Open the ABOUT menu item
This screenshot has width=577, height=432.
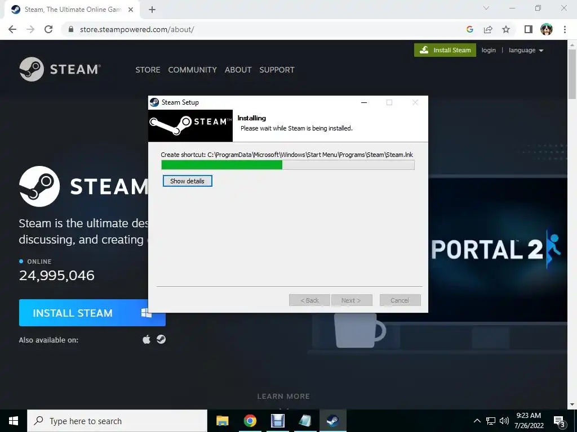coord(238,70)
